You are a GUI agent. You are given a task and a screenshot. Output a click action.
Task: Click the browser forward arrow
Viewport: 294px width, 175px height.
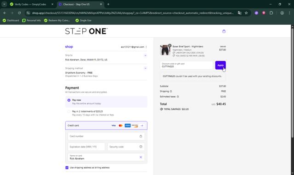click(12, 13)
